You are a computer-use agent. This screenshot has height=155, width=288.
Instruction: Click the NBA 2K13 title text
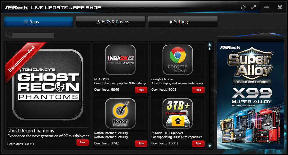(x=102, y=79)
